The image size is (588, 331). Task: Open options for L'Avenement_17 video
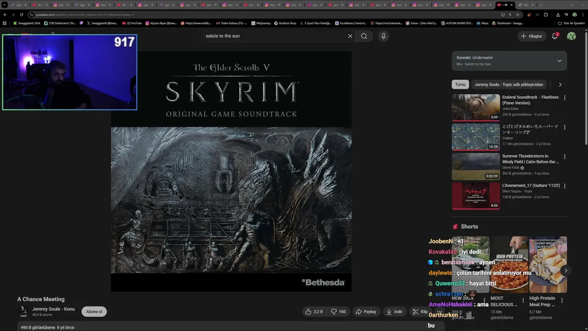(x=565, y=186)
